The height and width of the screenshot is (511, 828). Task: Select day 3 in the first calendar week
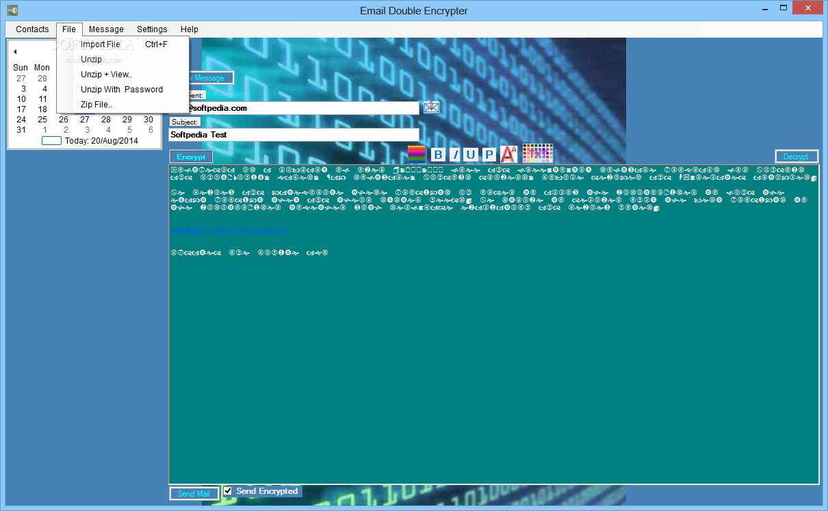(23, 89)
